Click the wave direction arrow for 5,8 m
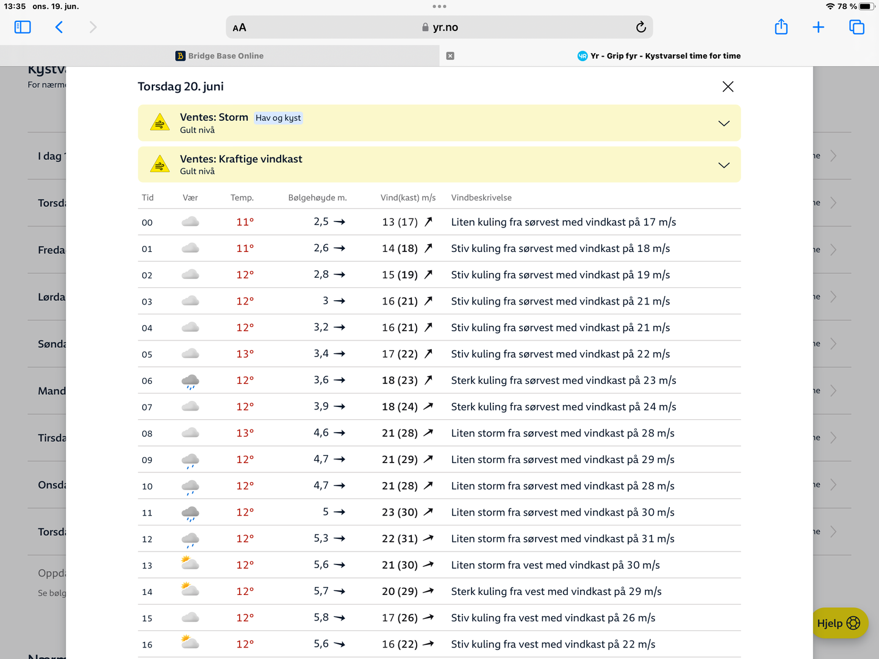 click(340, 618)
